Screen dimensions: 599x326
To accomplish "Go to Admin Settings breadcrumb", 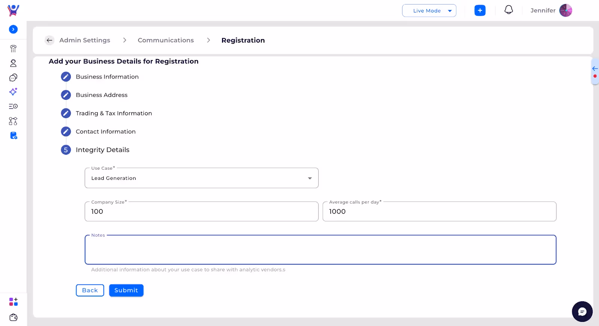I will 85,40.
